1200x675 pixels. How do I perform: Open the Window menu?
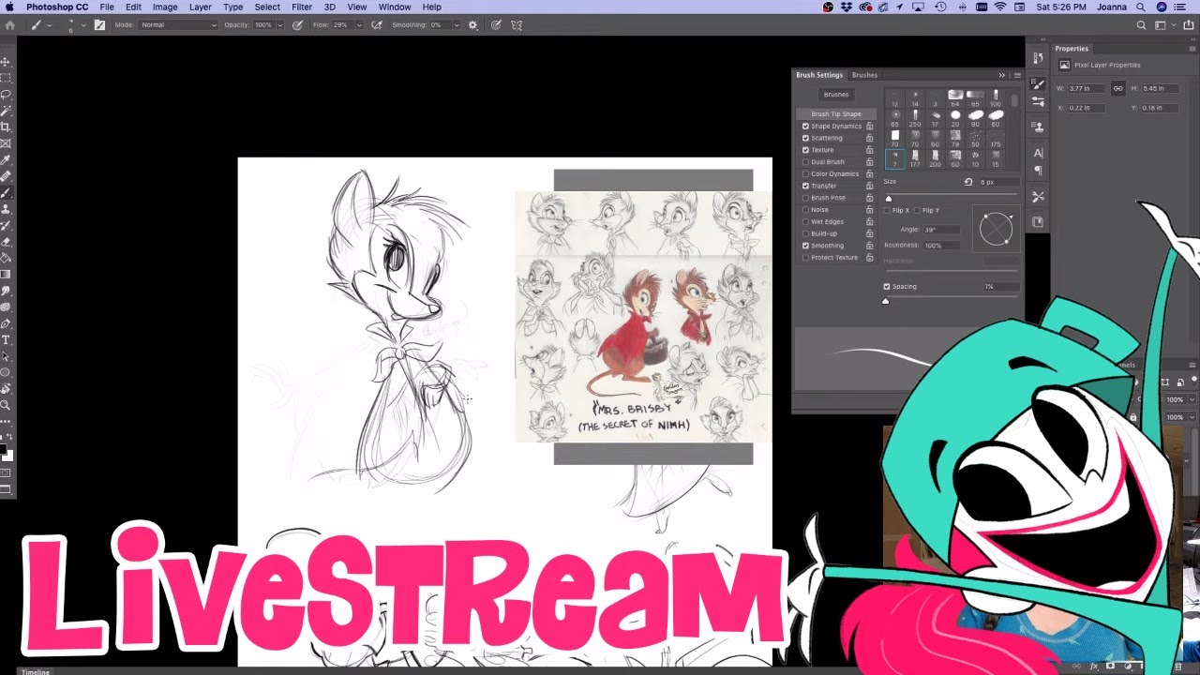click(395, 7)
